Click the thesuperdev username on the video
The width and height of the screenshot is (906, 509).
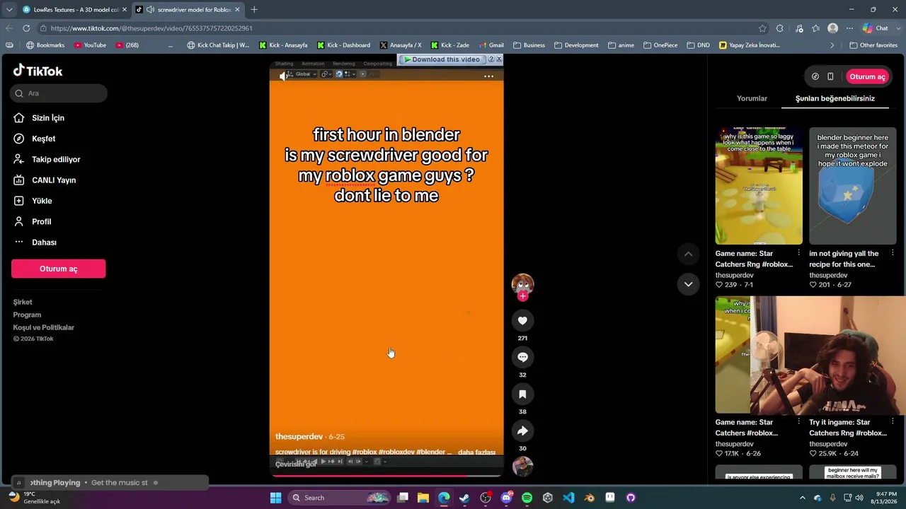[299, 437]
